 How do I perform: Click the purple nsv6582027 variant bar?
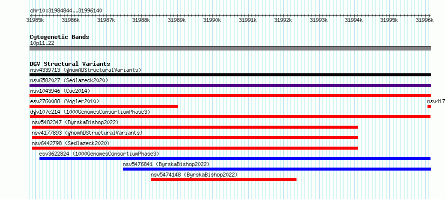[230, 85]
